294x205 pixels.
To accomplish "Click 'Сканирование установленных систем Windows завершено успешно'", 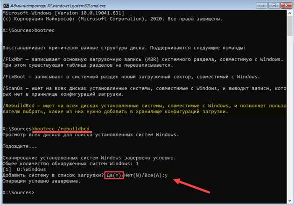I will click(x=89, y=158).
